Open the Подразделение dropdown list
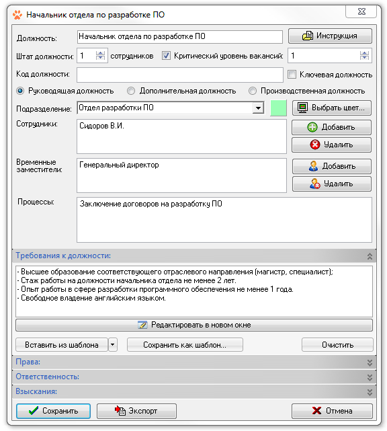This screenshot has height=431, width=387. click(x=258, y=108)
